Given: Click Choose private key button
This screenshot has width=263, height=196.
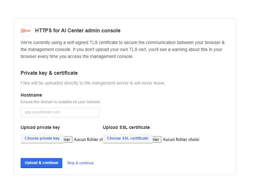Looking at the screenshot, I should [x=42, y=138].
